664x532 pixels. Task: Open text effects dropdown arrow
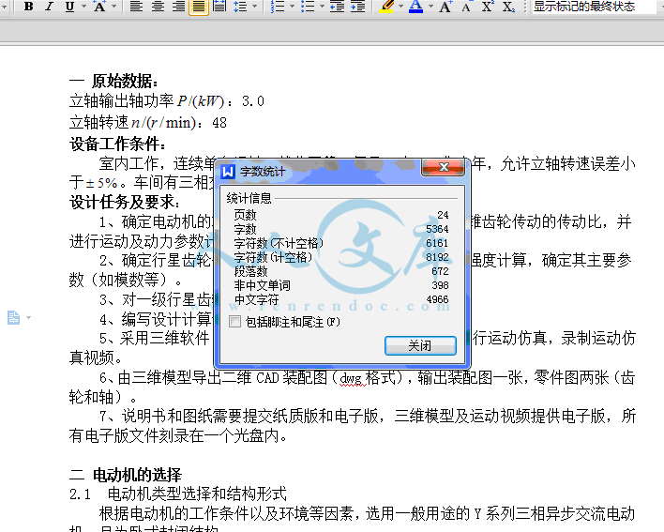(114, 7)
